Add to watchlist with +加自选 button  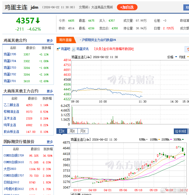click(x=127, y=7)
